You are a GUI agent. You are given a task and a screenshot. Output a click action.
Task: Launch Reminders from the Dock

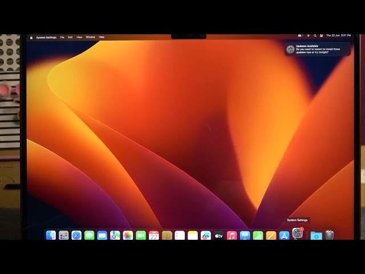[180, 235]
